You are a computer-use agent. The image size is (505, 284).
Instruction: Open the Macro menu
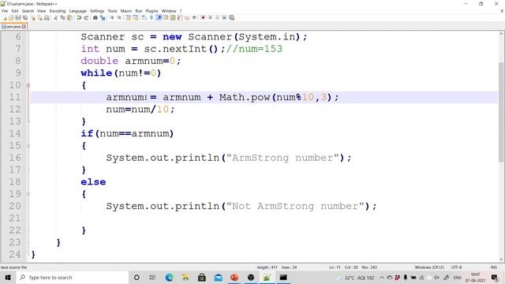[x=126, y=11]
